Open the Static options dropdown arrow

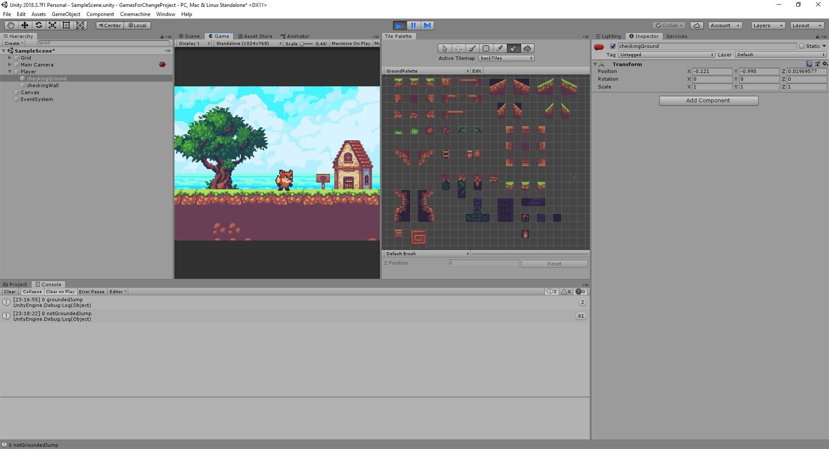click(x=824, y=46)
